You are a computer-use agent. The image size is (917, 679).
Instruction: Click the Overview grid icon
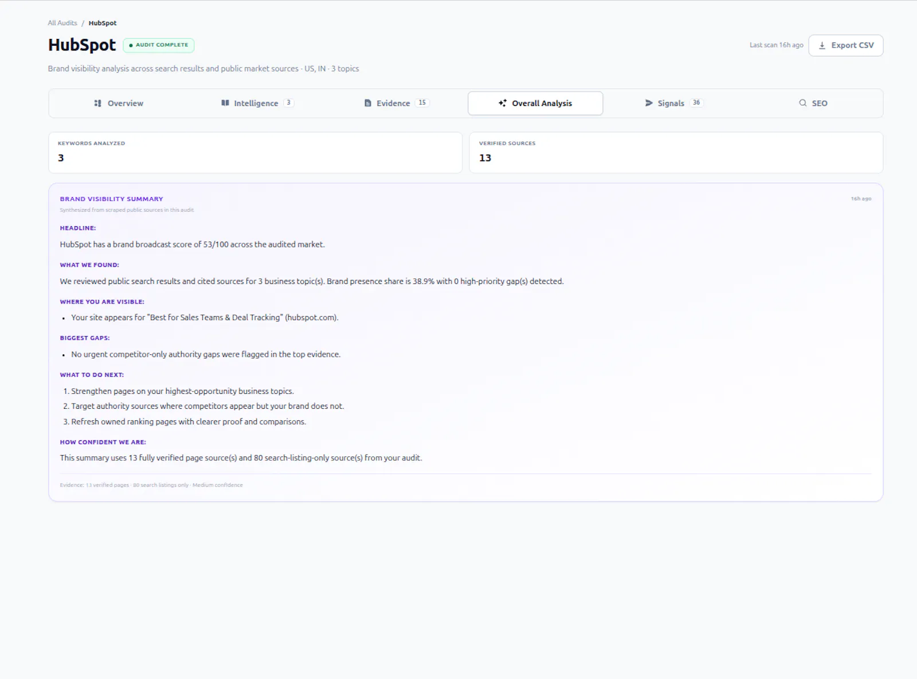coord(98,103)
